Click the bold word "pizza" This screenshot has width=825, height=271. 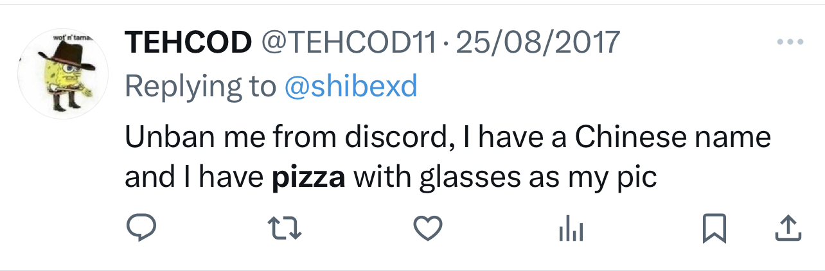pos(308,176)
